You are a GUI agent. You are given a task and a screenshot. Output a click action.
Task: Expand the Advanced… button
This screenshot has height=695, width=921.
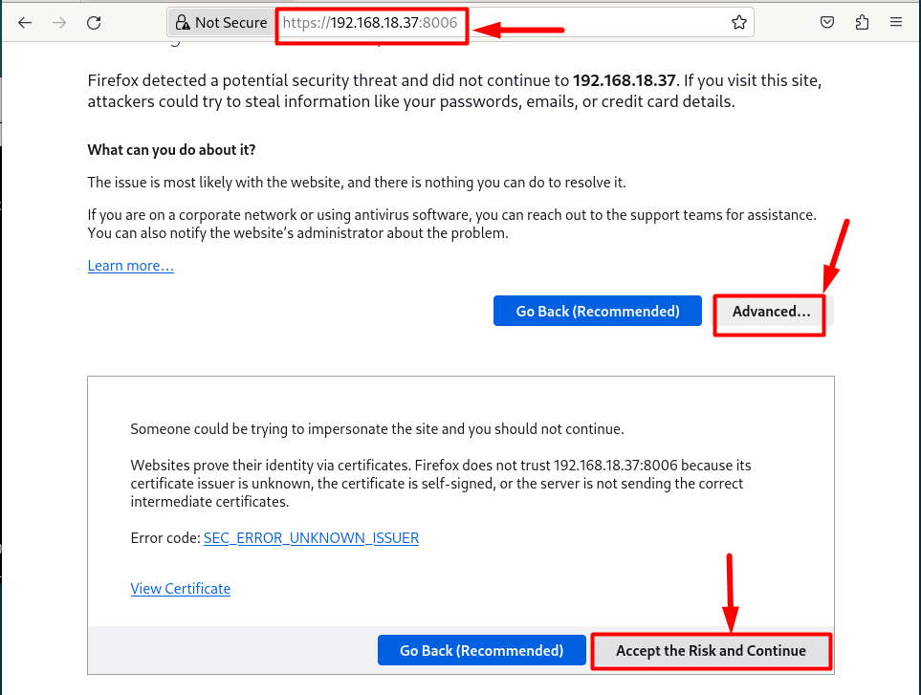pyautogui.click(x=771, y=312)
